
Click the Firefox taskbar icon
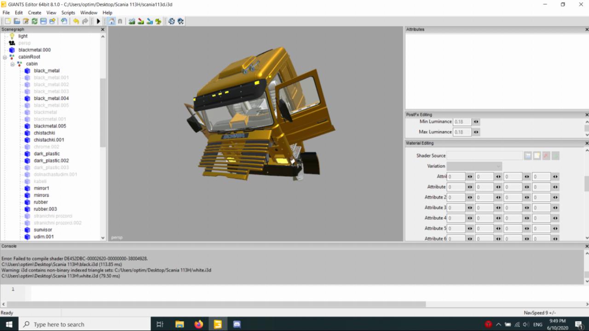point(198,324)
